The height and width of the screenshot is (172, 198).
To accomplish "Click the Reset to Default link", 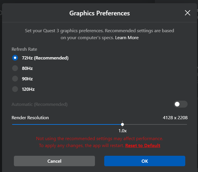I will [143, 146].
